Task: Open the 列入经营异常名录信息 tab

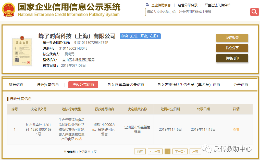Action: click(x=126, y=85)
